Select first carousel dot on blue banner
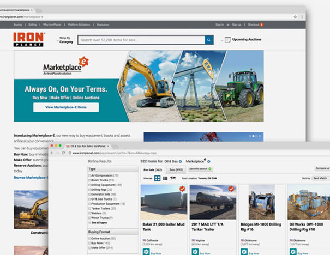 (x=250, y=136)
